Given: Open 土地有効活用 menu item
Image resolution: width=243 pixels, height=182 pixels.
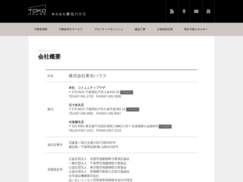Looking at the screenshot, I should 164,29.
